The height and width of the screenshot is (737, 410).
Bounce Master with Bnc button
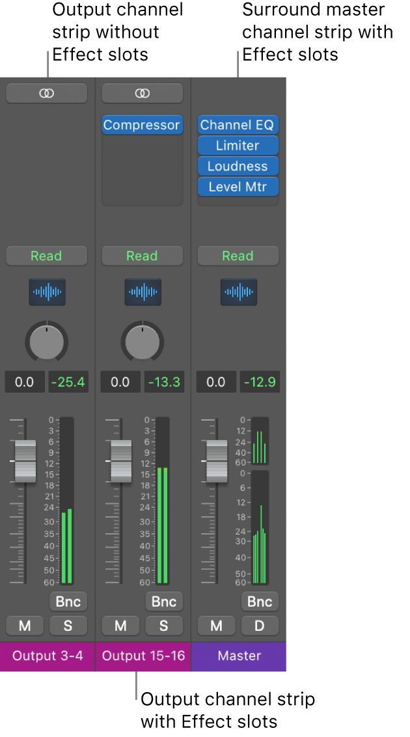coord(260,601)
